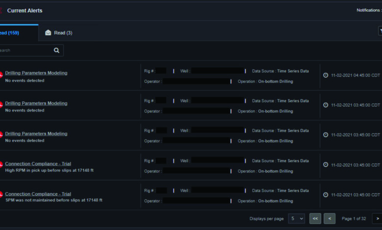
Task: Switch to the Read (3) tab
Action: pyautogui.click(x=58, y=33)
